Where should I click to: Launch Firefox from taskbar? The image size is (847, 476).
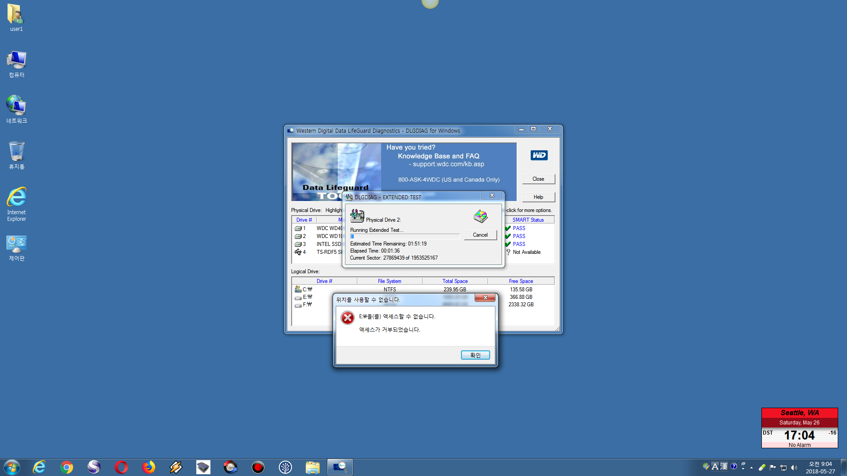coord(149,467)
